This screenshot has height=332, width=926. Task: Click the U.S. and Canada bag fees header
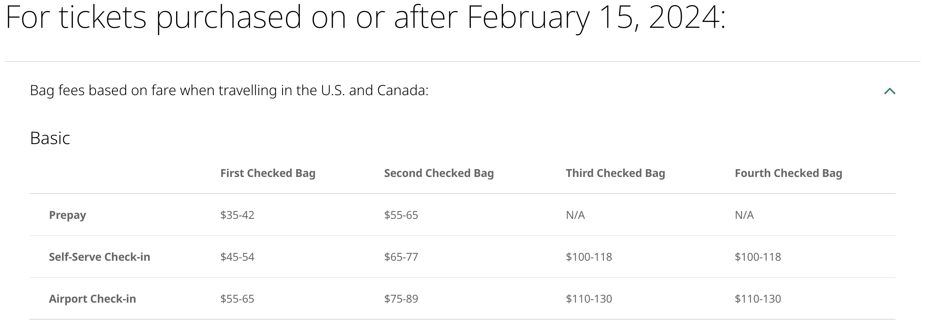pyautogui.click(x=229, y=90)
